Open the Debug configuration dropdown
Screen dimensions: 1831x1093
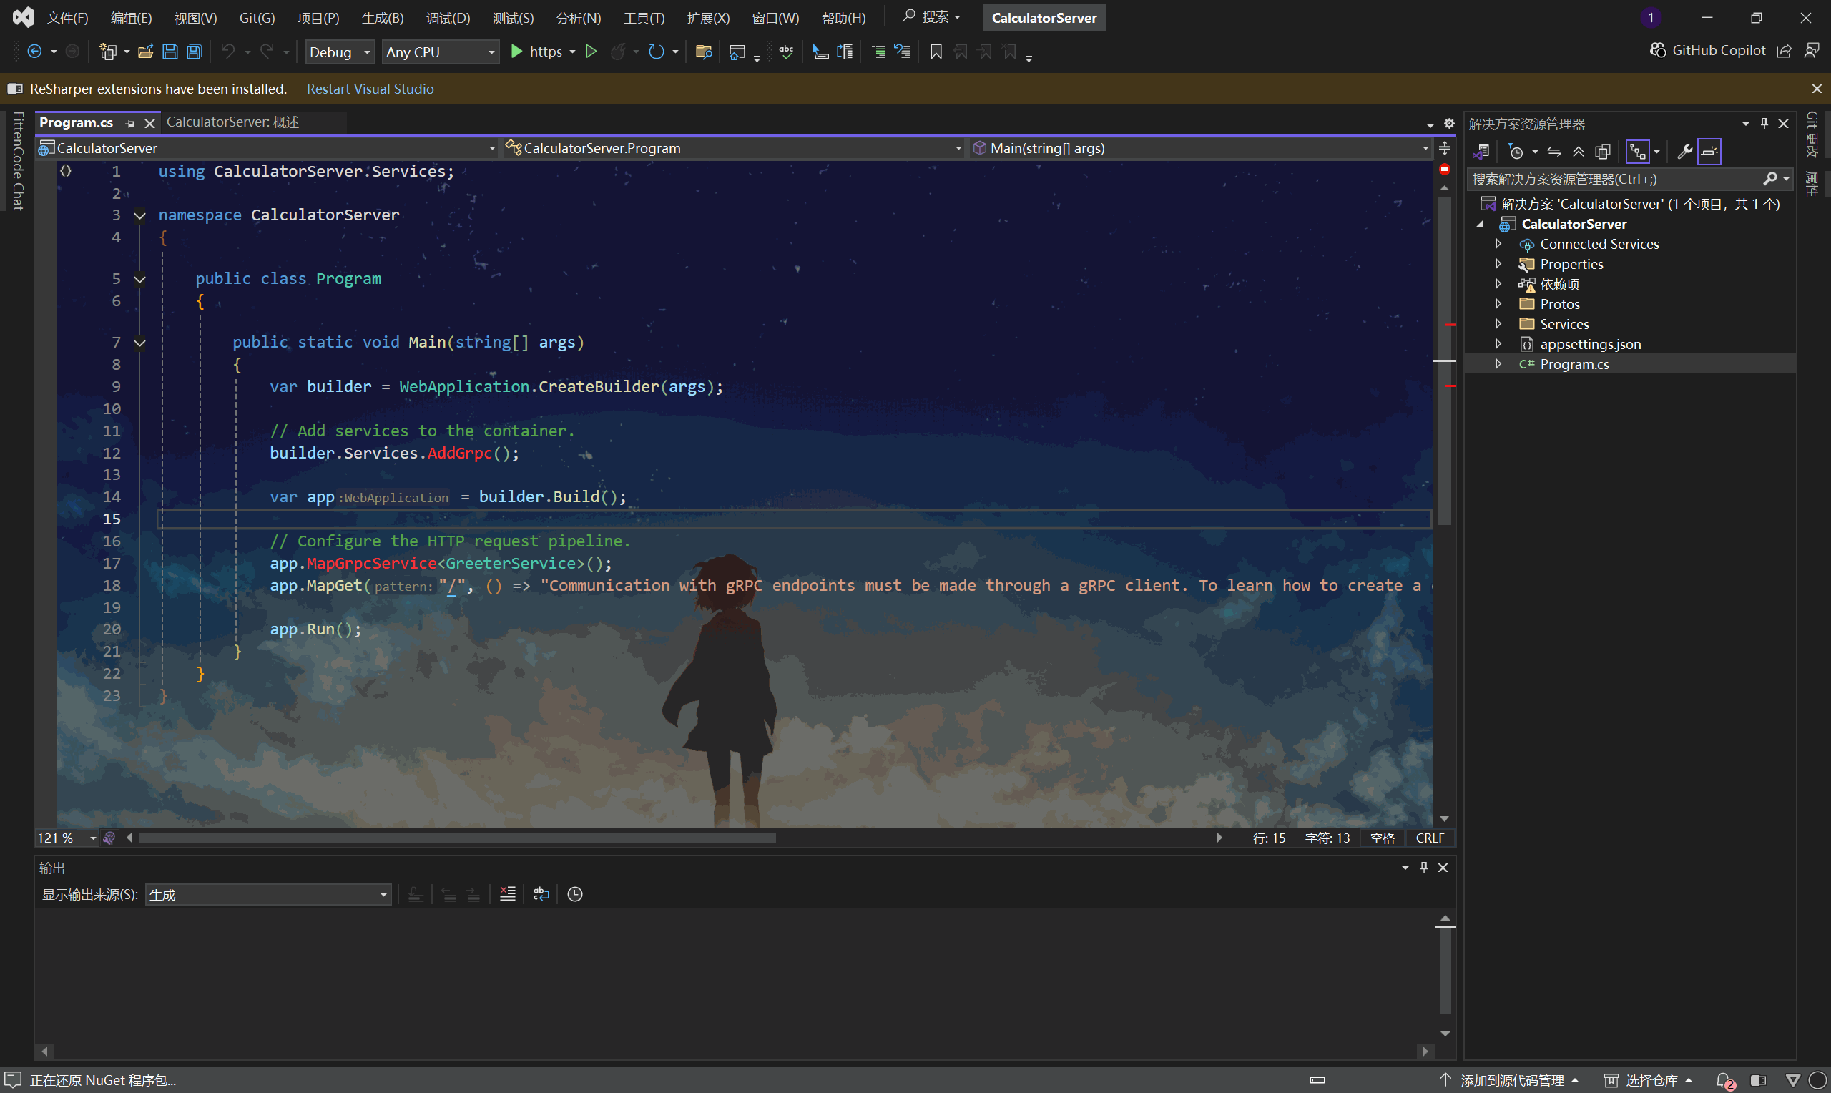(x=340, y=52)
